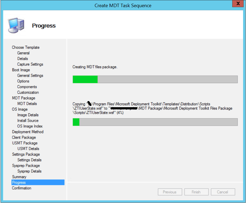Click the 'Copying ... ZTIUserState.wsf' status message
This screenshot has width=246, height=203.
coord(152,108)
